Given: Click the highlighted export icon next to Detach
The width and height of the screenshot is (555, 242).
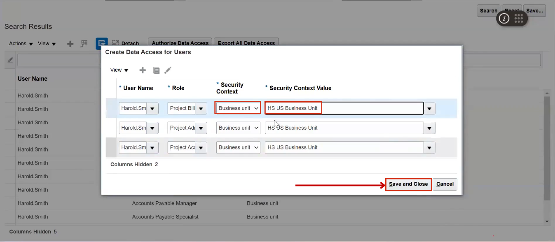Looking at the screenshot, I should [102, 43].
